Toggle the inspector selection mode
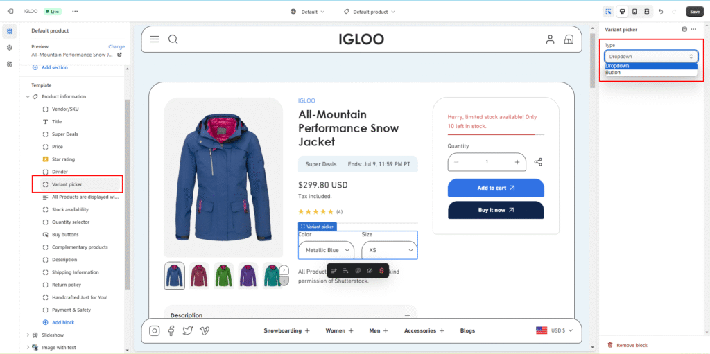Viewport: 710px width, 354px height. [608, 12]
